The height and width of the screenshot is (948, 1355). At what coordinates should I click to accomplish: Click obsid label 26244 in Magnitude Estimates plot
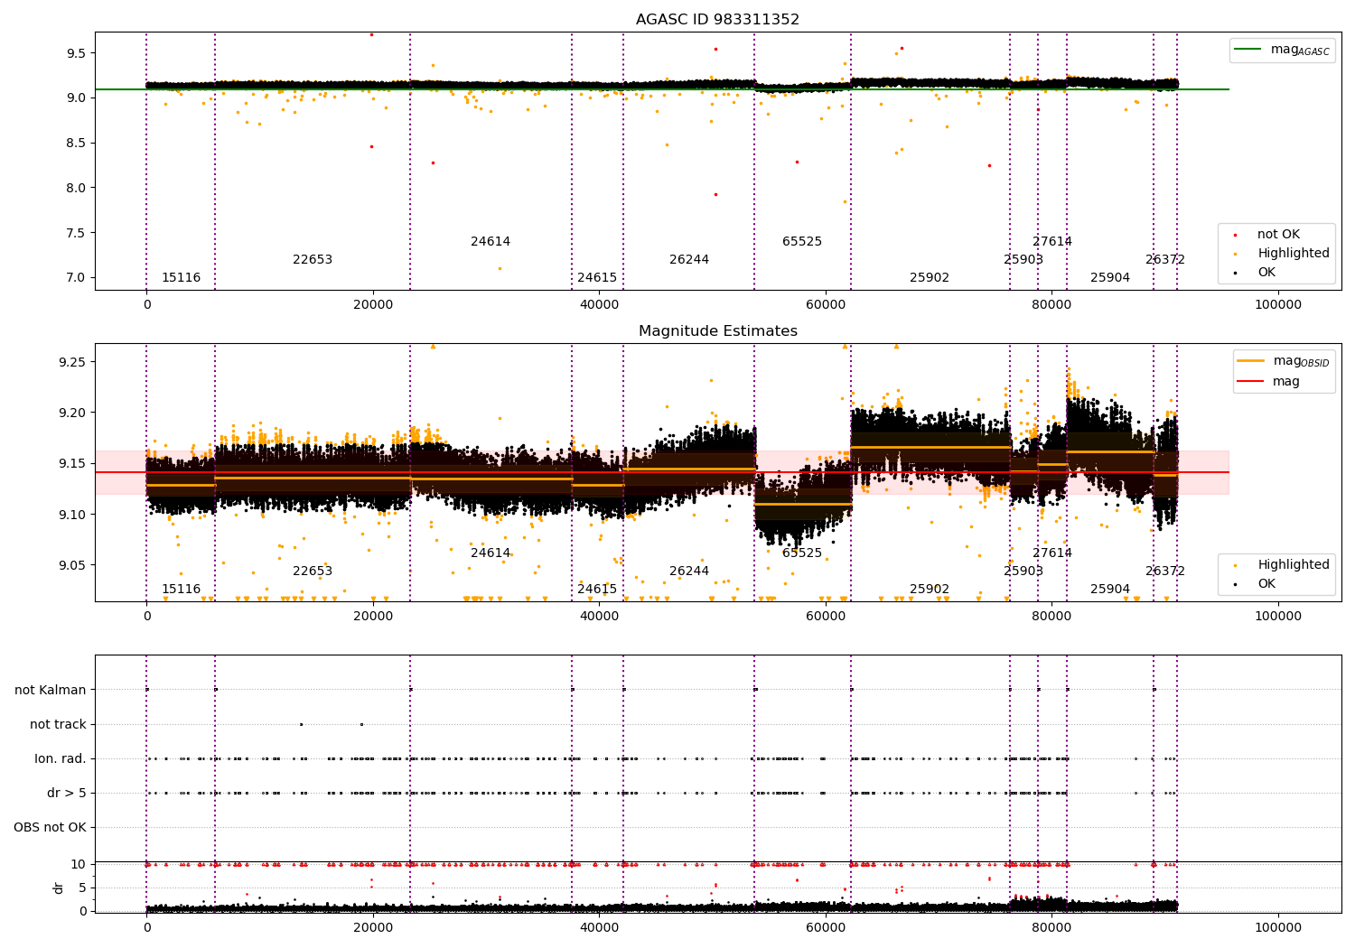[x=689, y=572]
